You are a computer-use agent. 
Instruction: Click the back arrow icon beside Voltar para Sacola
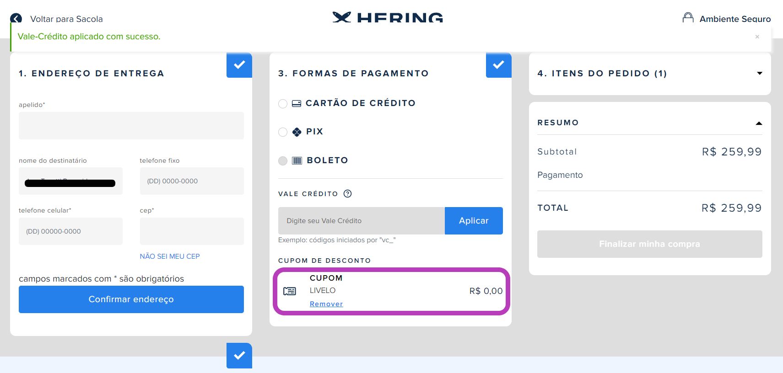[x=16, y=18]
